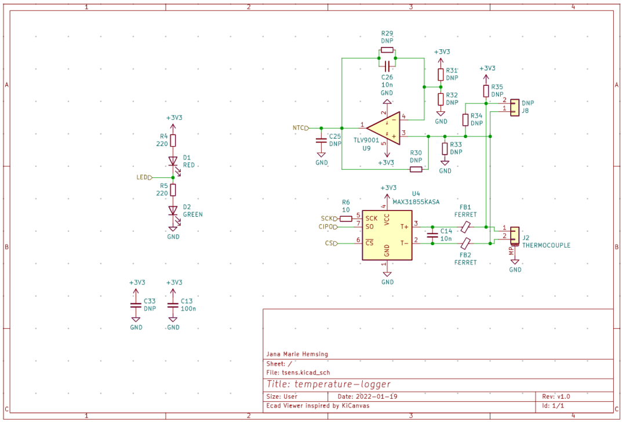Click the 'THERMOCOUPLE' label next to J2

pyautogui.click(x=546, y=245)
